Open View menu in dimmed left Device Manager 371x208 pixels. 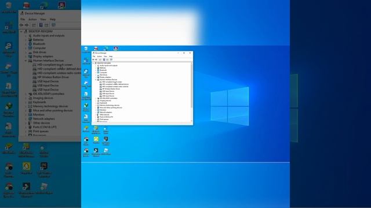(43, 19)
